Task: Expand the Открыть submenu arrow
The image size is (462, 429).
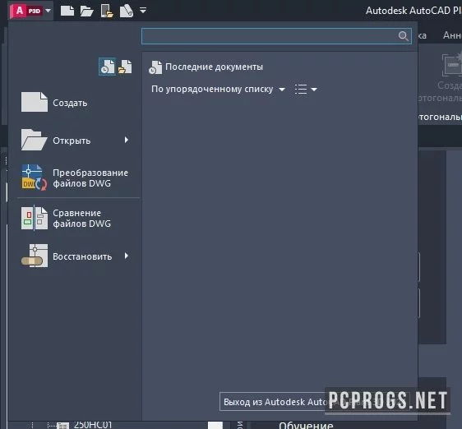Action: point(127,140)
